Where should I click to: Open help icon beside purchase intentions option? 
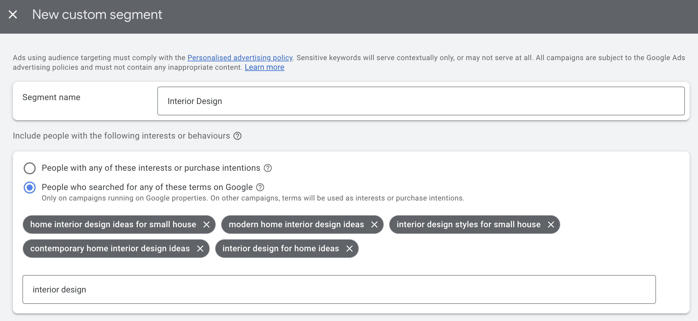pyautogui.click(x=267, y=168)
